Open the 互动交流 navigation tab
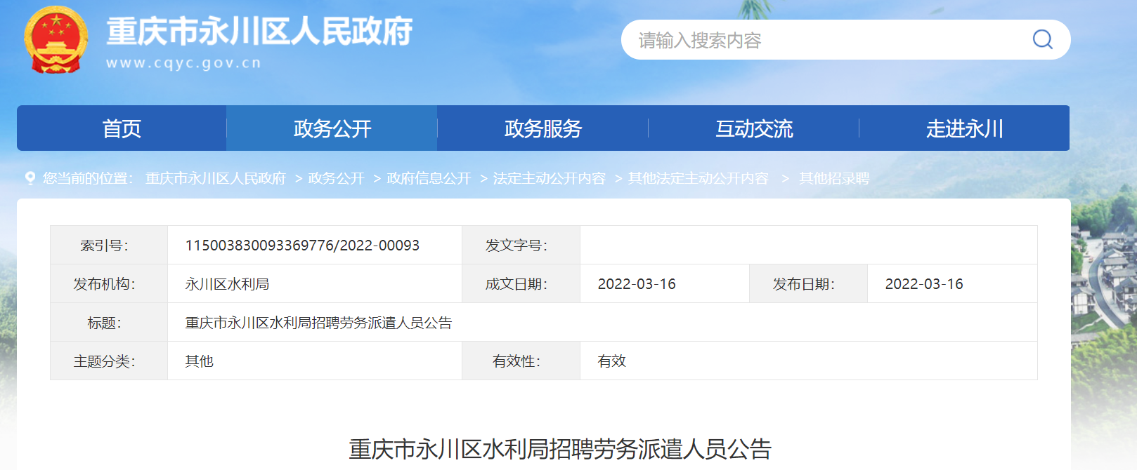 click(x=753, y=128)
